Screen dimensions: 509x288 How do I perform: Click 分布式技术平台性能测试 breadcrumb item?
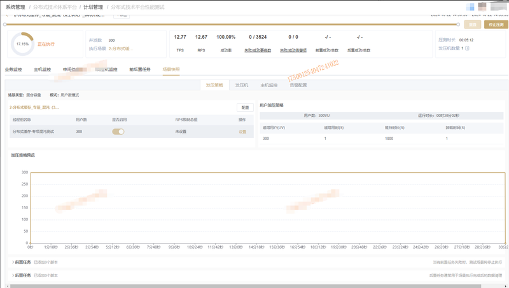pos(137,7)
